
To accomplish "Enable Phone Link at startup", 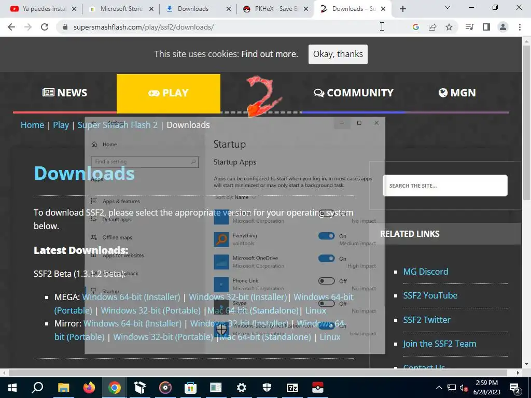I will 327,281.
